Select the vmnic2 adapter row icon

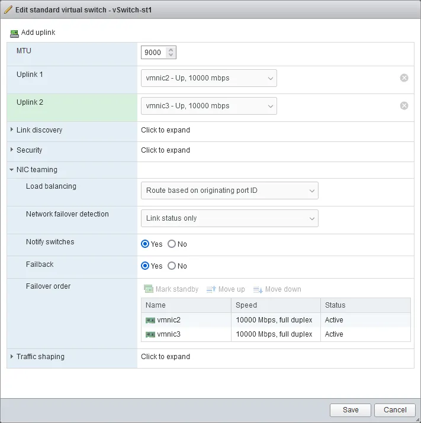pyautogui.click(x=150, y=320)
